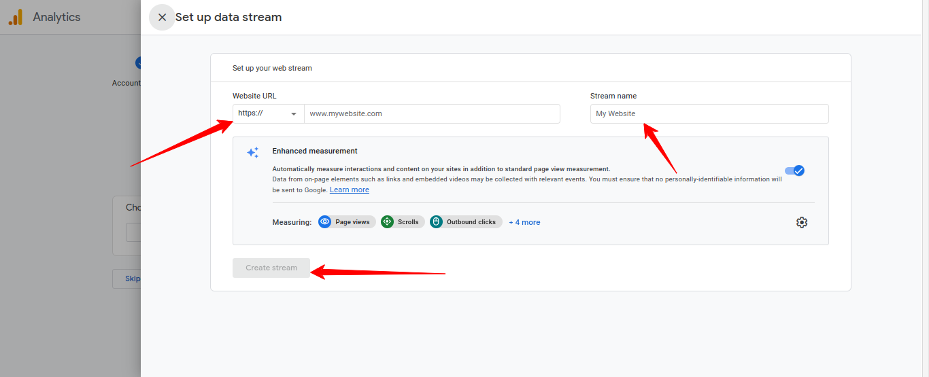This screenshot has height=377, width=929.
Task: Close the Set up data stream panel
Action: (162, 18)
